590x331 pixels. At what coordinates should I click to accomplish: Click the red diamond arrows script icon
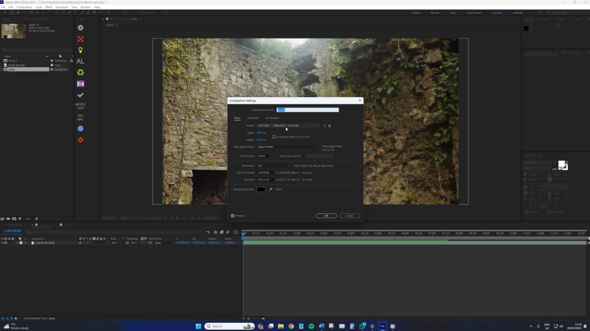point(81,140)
